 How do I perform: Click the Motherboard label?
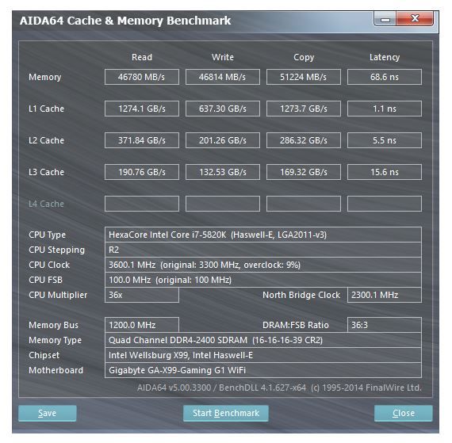[x=56, y=370]
